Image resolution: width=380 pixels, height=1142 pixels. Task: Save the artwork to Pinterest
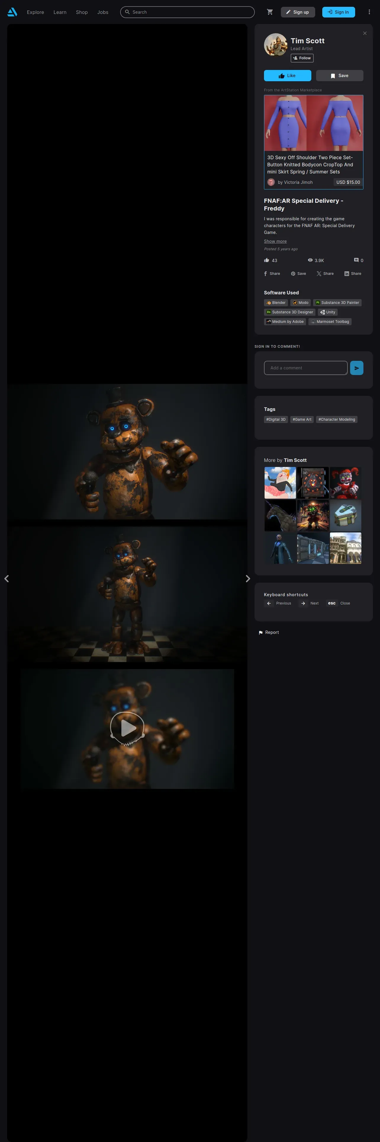[299, 274]
